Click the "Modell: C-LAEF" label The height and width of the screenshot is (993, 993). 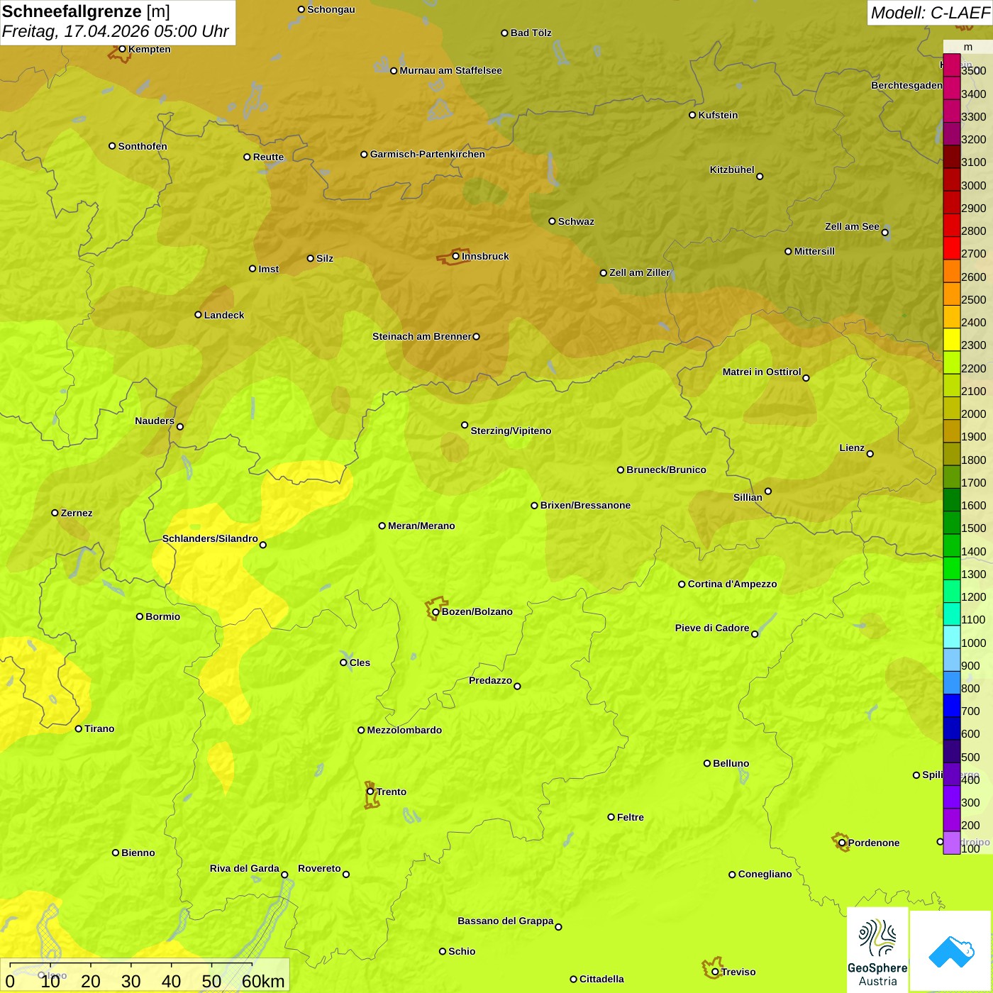click(x=930, y=13)
